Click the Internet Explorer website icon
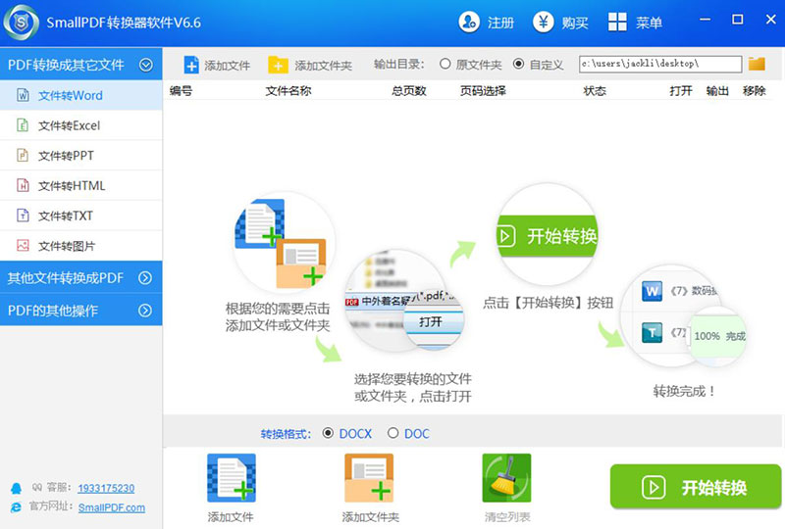This screenshot has height=529, width=785. tap(16, 507)
